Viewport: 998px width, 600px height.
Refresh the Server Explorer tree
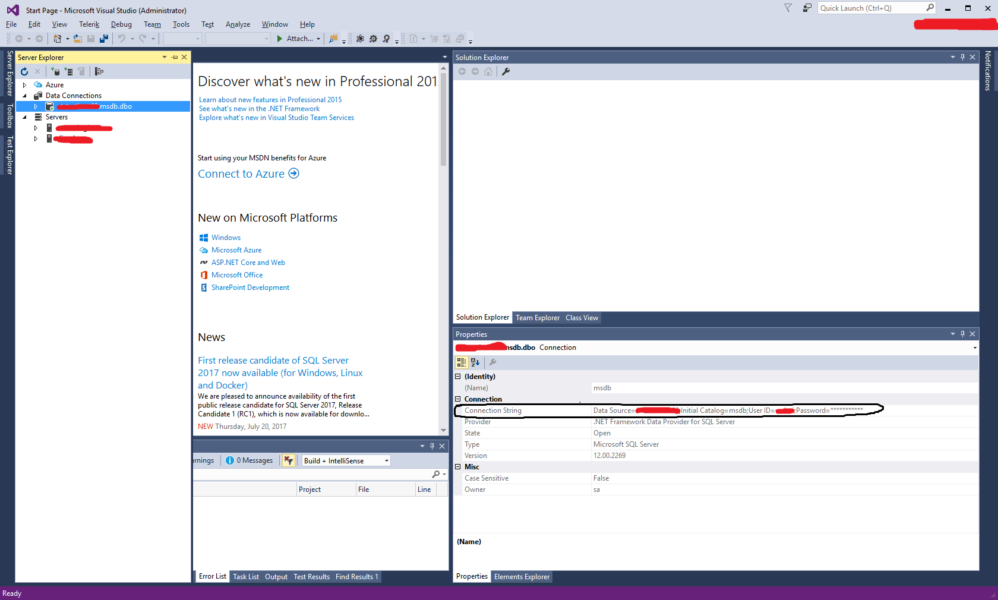pyautogui.click(x=24, y=71)
